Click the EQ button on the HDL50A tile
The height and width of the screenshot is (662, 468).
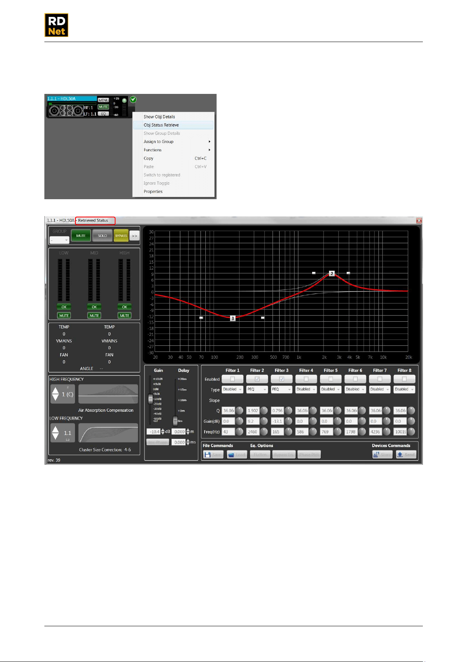pyautogui.click(x=103, y=114)
